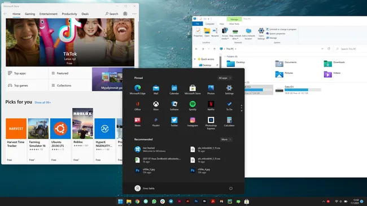
Task: Click Open Settings in Explorer ribbon
Action: (261, 34)
